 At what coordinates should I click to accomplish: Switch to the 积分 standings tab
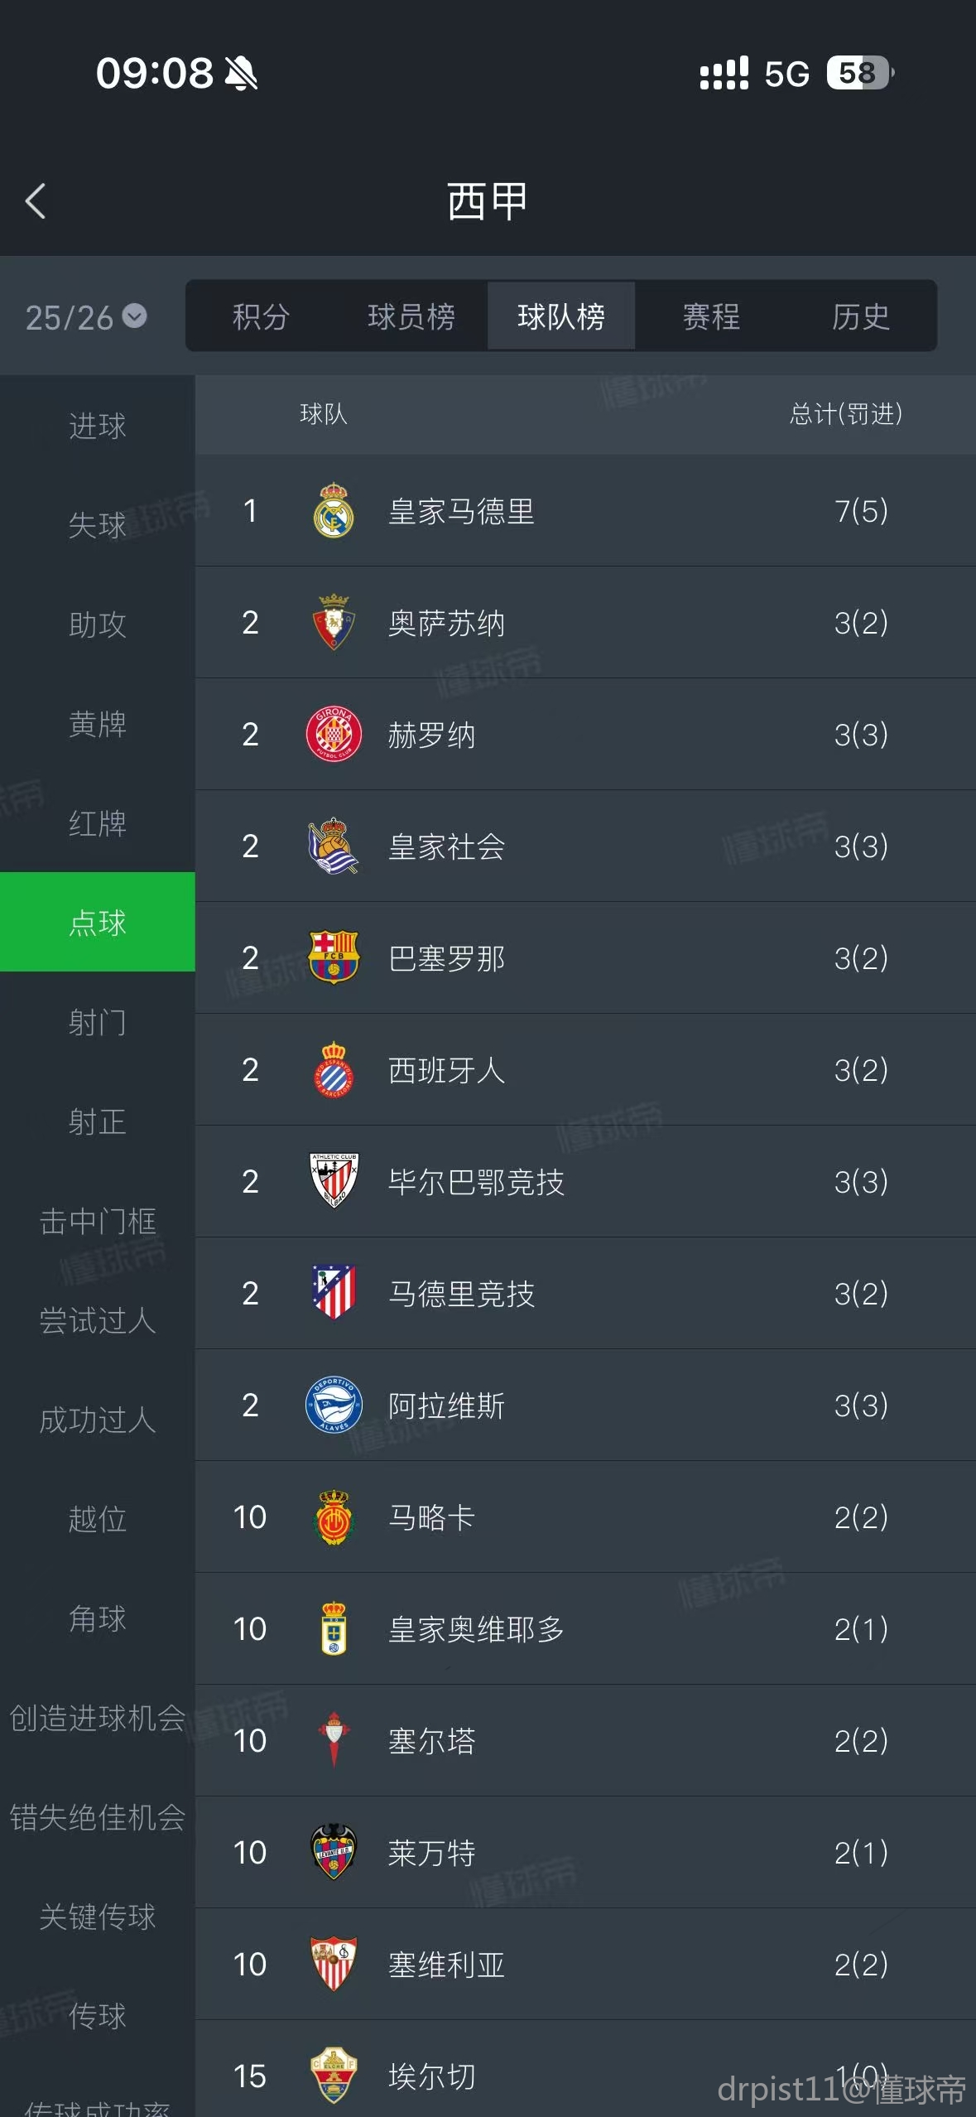[x=261, y=316]
